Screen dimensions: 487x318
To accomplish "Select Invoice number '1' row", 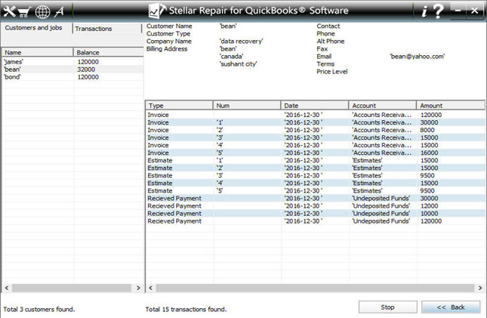I will (x=315, y=122).
